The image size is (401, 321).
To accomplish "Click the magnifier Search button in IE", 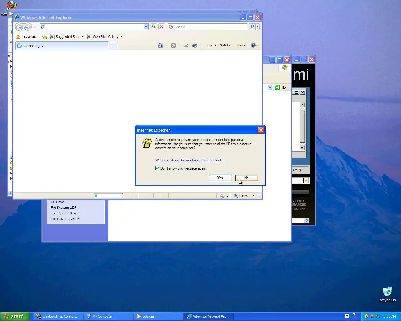I will (x=252, y=27).
